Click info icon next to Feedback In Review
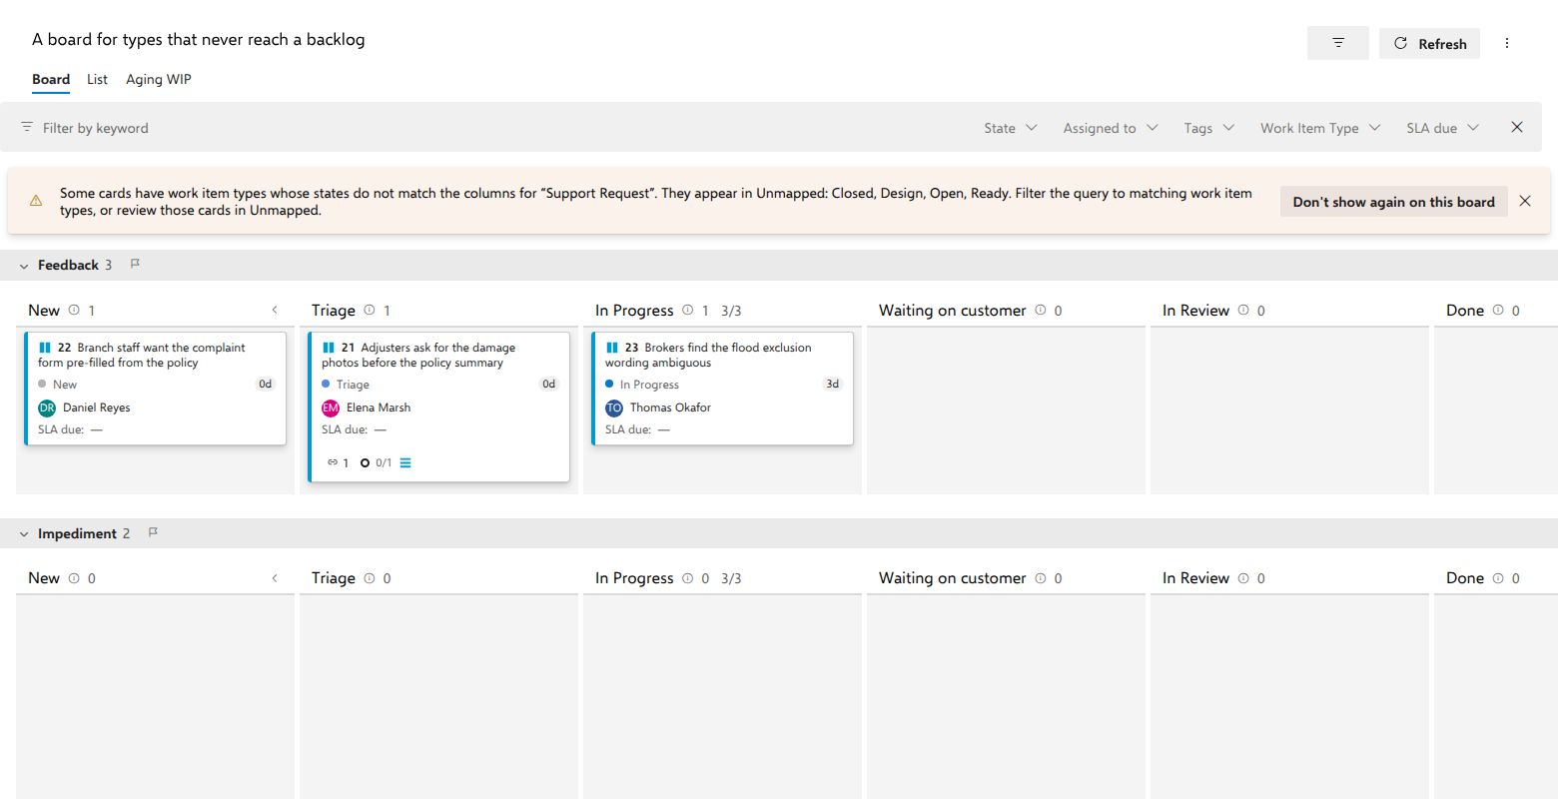 [1243, 310]
